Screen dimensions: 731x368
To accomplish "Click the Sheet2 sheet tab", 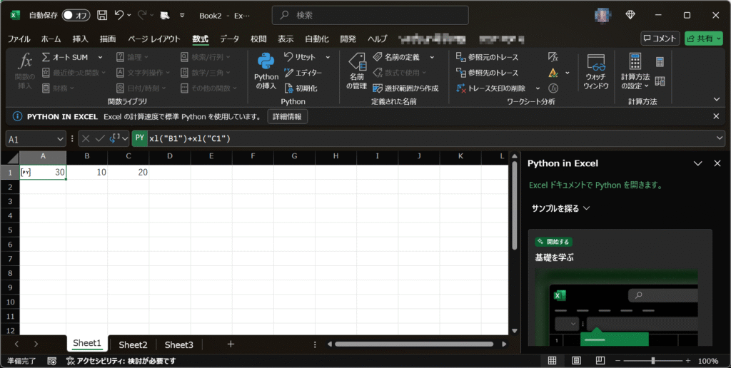I will pyautogui.click(x=133, y=344).
